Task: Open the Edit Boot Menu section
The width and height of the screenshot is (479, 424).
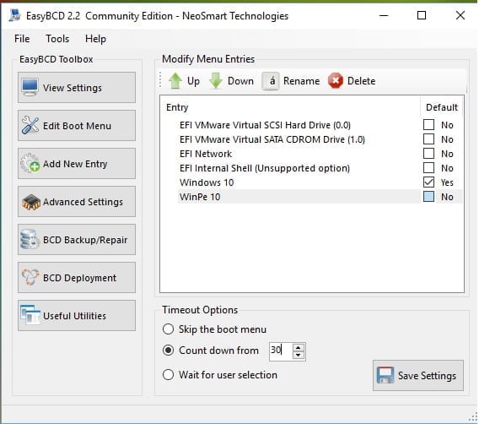Action: tap(77, 125)
